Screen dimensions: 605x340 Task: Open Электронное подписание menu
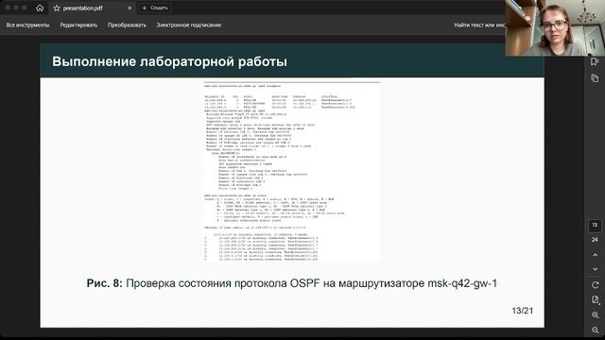click(x=189, y=25)
